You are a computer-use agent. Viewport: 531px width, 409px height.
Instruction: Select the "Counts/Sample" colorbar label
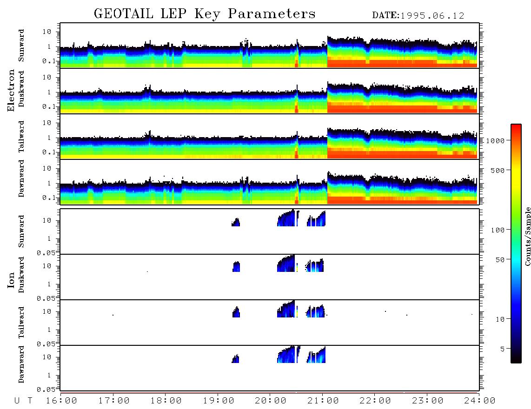(x=527, y=237)
